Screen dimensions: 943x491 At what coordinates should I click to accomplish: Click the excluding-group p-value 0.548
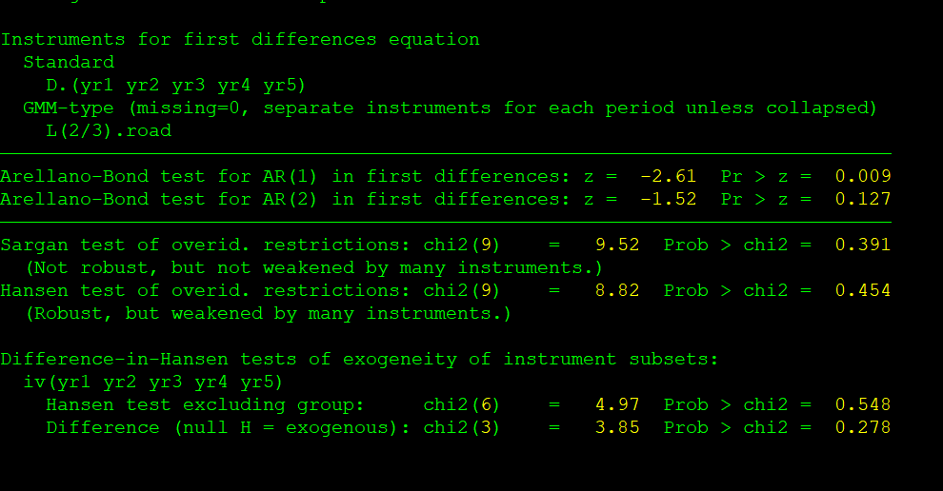pos(863,405)
